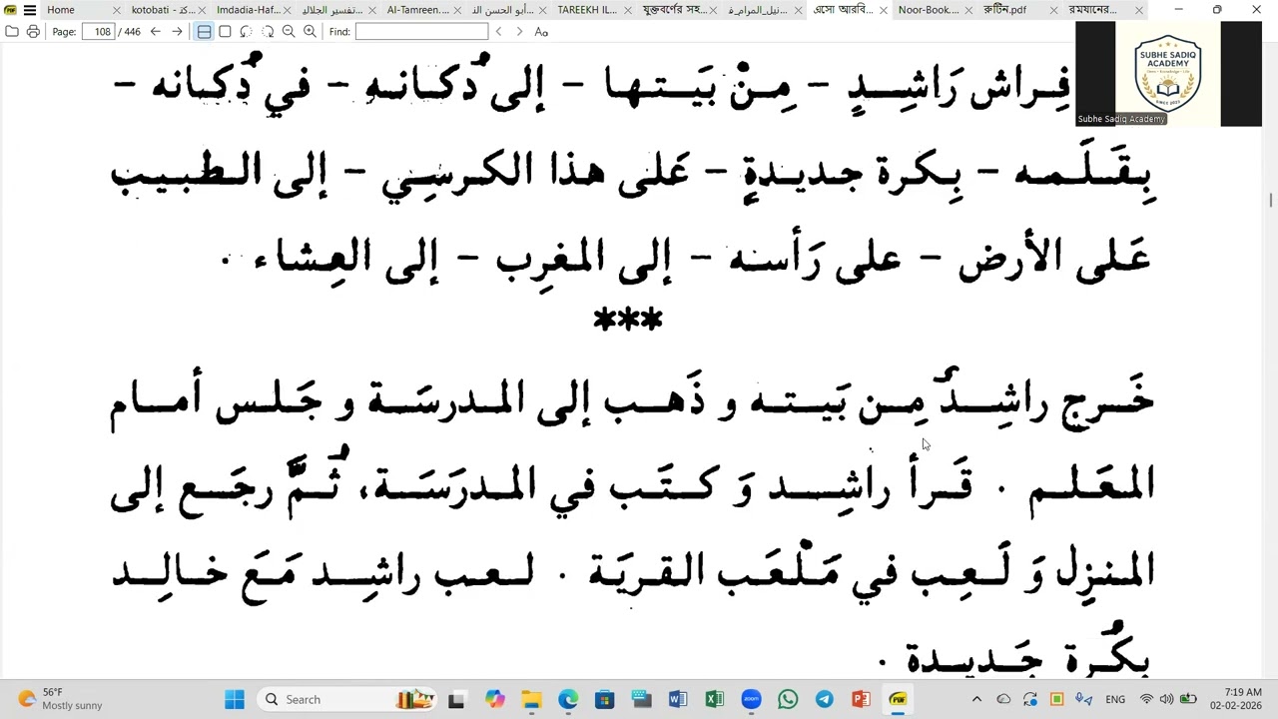Open Telegram from the taskbar
Image resolution: width=1278 pixels, height=719 pixels.
point(825,699)
